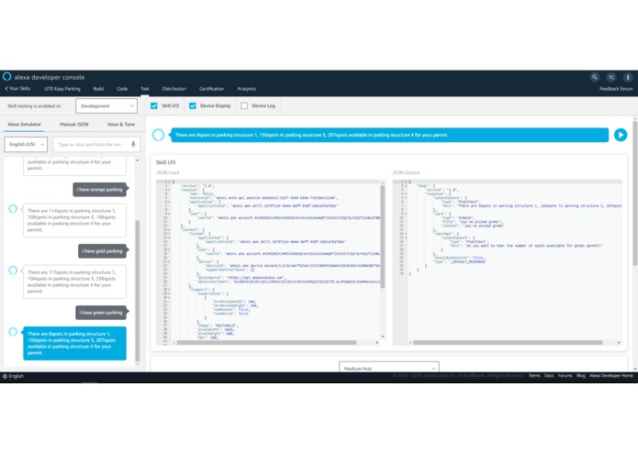The height and width of the screenshot is (453, 638).
Task: Open the Feedback forum link
Action: (x=616, y=89)
